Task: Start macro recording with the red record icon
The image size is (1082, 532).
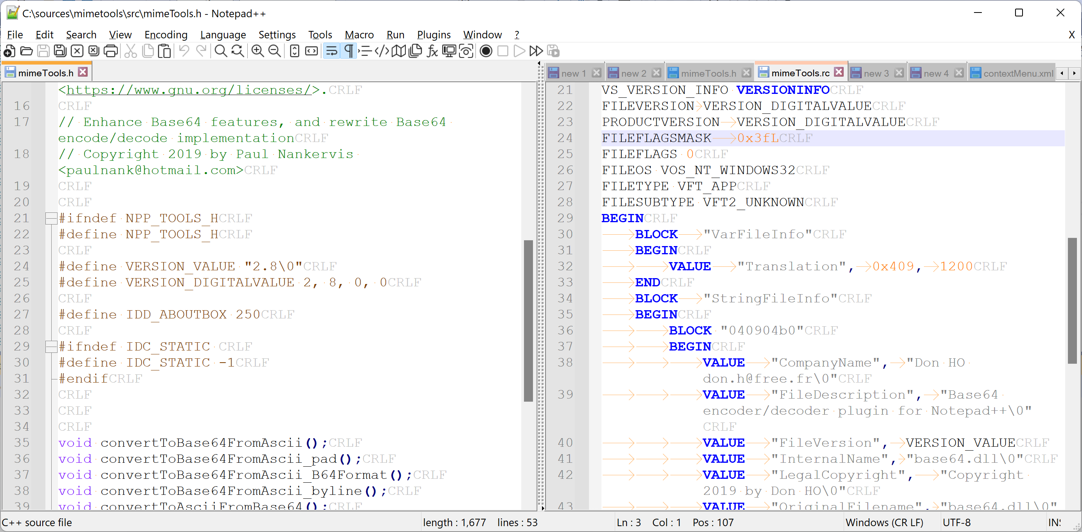Action: pyautogui.click(x=486, y=51)
